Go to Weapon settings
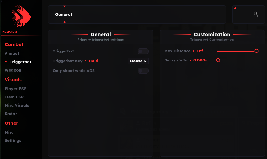 pos(13,70)
